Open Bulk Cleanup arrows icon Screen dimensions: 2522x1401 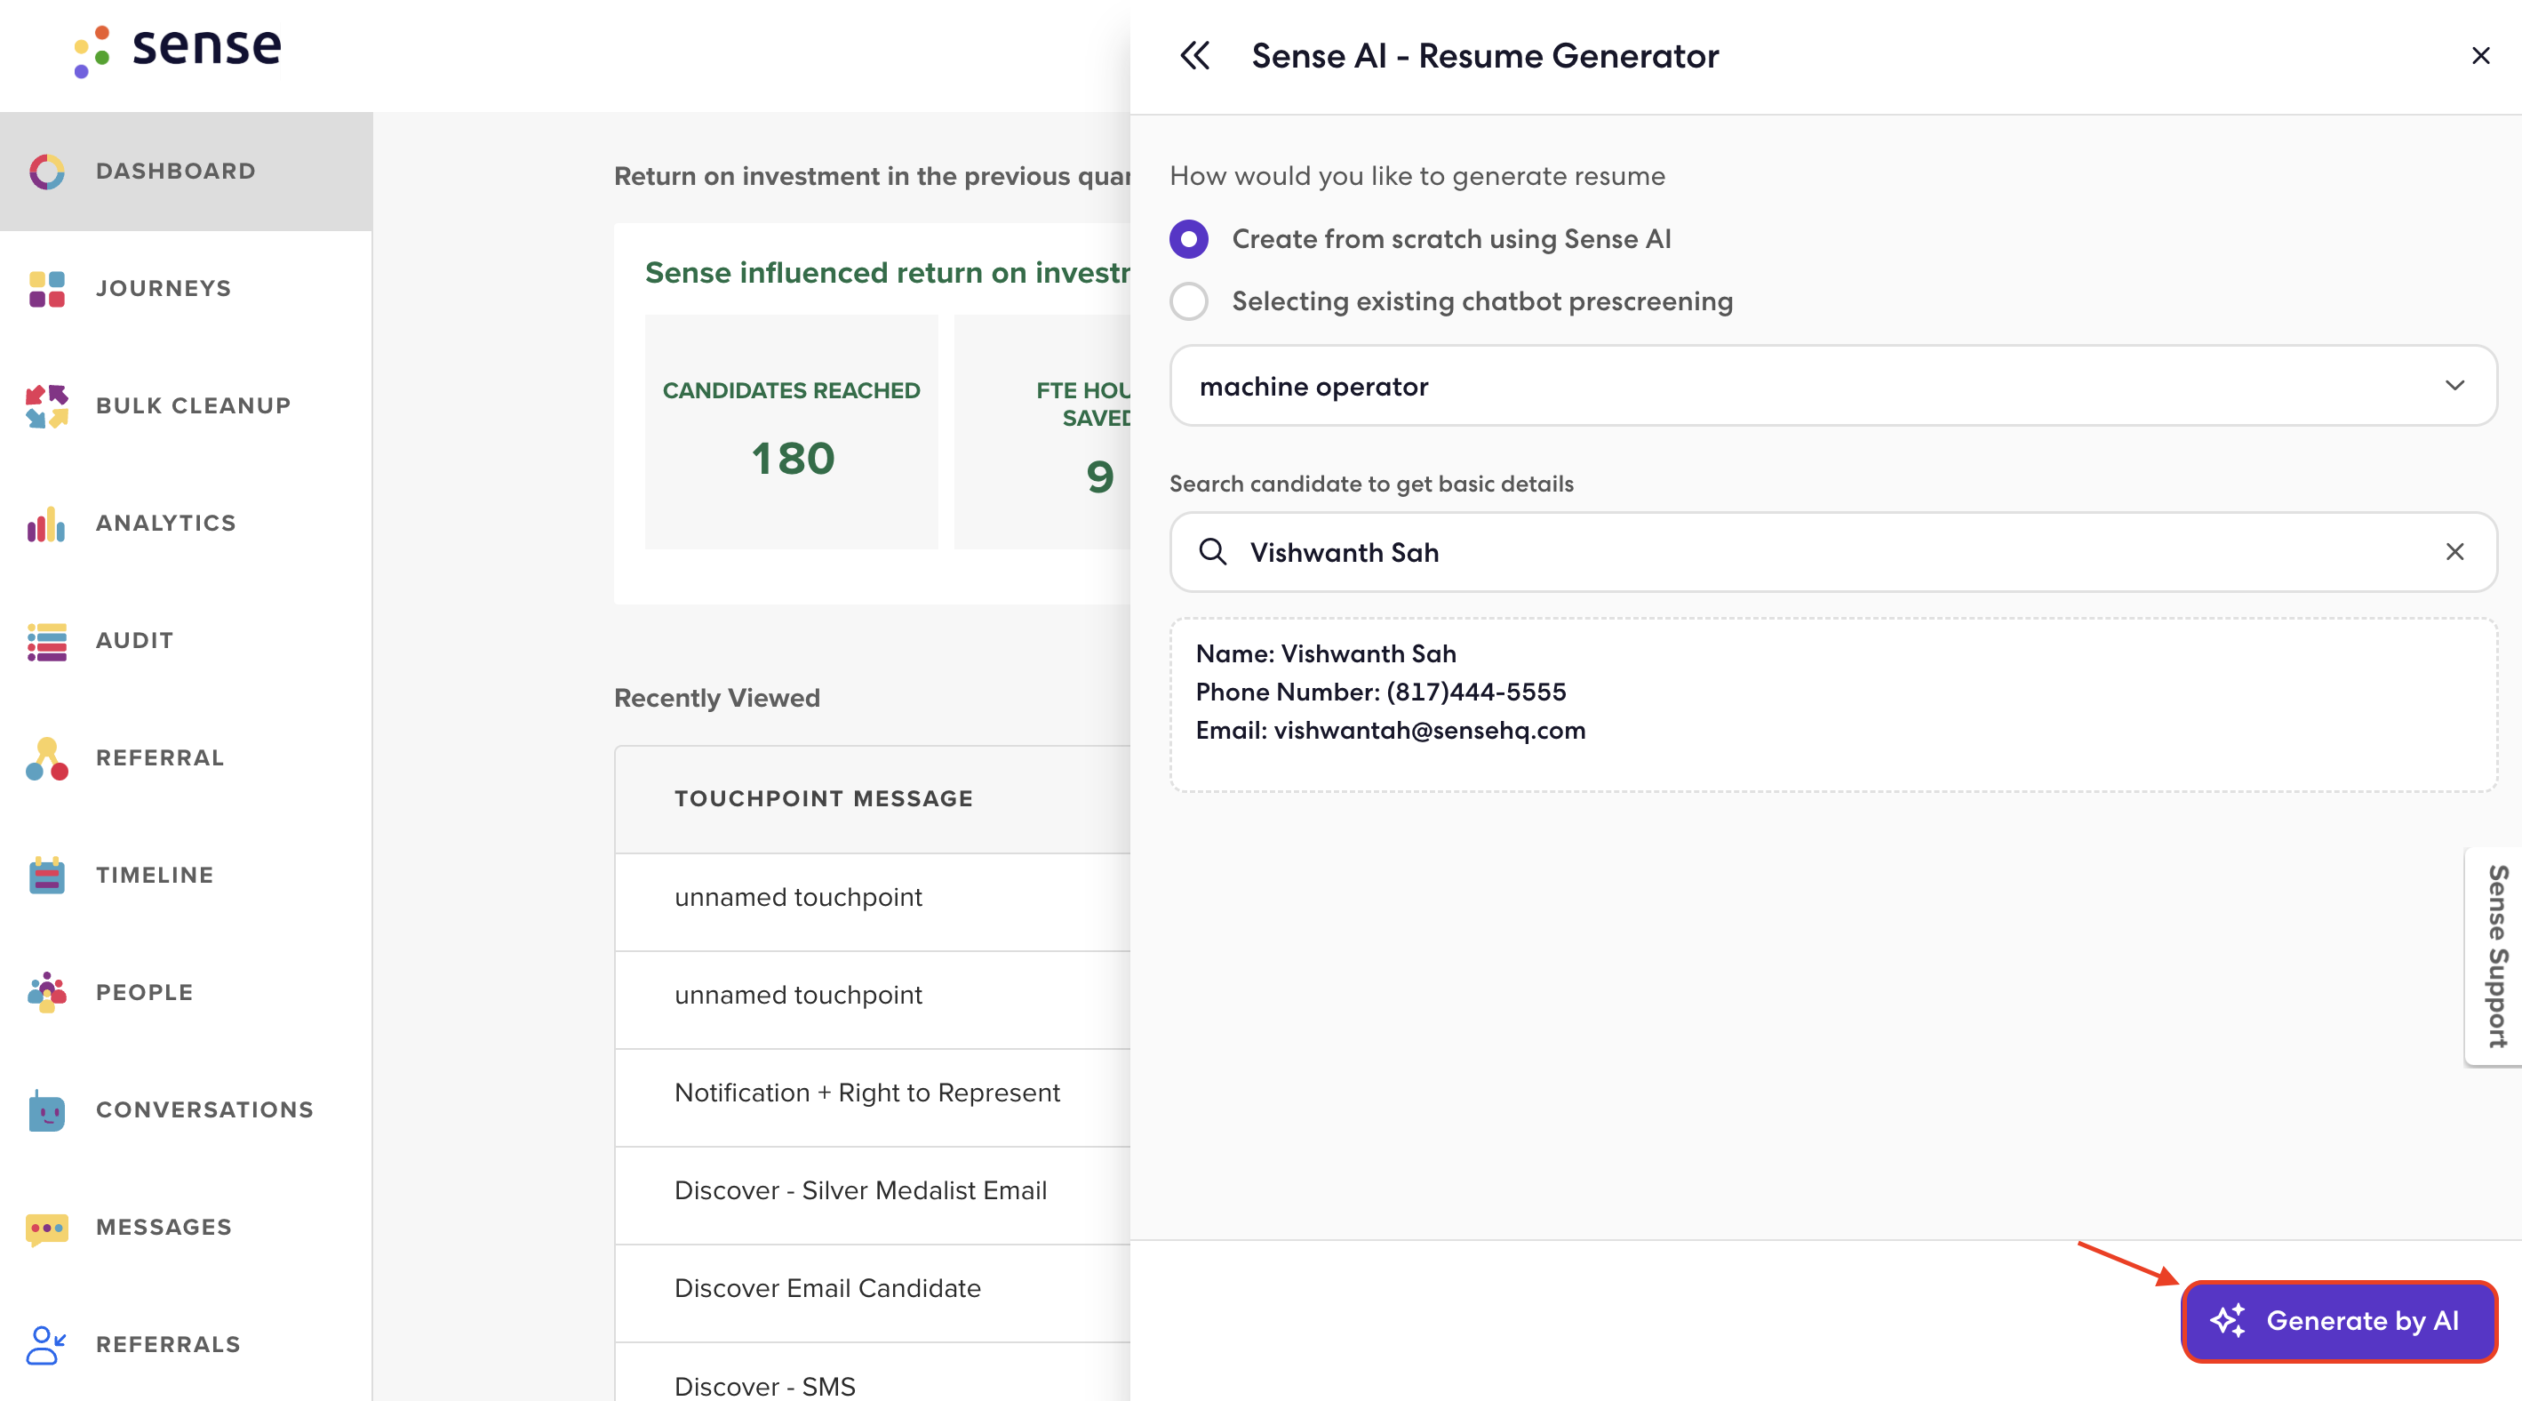coord(47,406)
